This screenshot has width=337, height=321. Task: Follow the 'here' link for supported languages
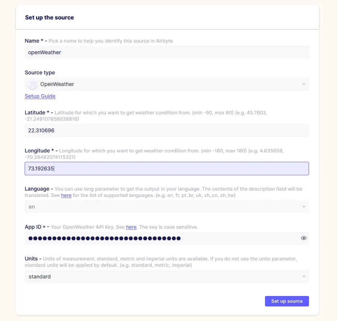click(x=66, y=195)
